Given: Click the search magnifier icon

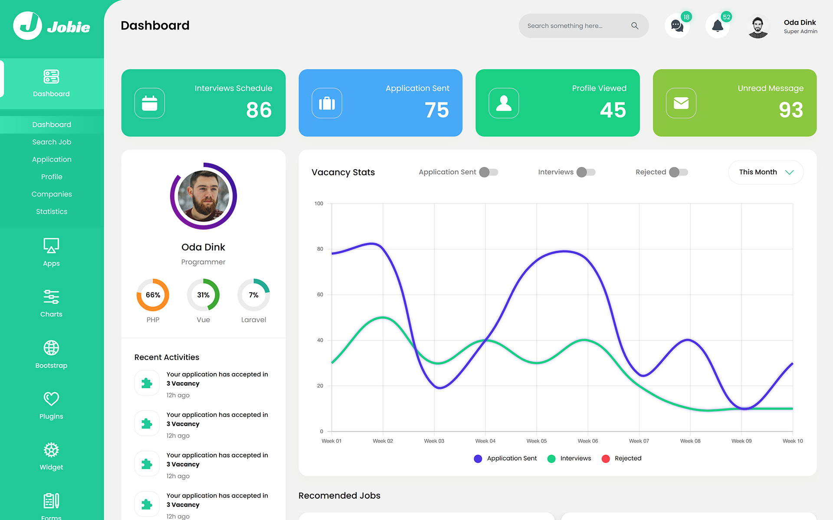Looking at the screenshot, I should [635, 26].
